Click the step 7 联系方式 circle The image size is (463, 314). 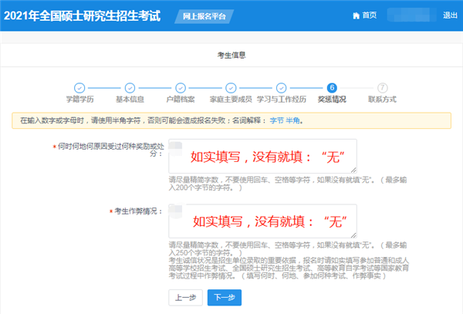(383, 88)
